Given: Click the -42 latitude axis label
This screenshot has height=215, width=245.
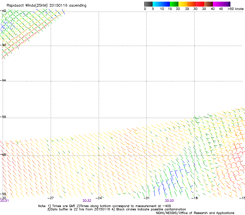Looking at the screenshot, I should (3, 45).
